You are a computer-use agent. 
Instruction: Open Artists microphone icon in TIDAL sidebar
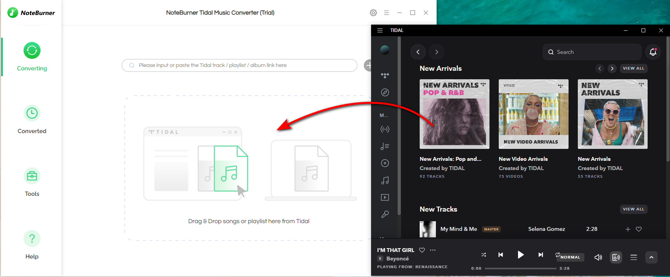pyautogui.click(x=385, y=214)
